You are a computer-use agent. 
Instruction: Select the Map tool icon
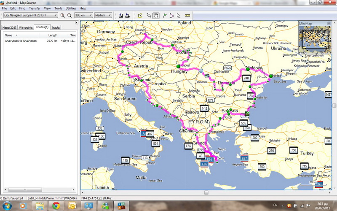click(x=140, y=15)
